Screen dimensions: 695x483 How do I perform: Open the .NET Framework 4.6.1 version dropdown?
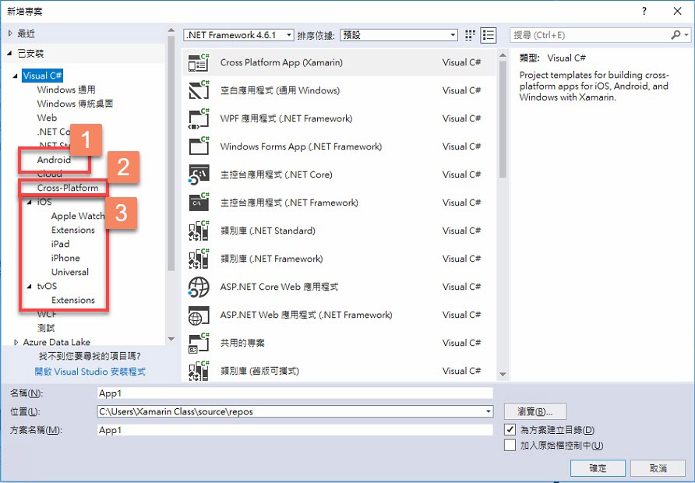point(239,35)
